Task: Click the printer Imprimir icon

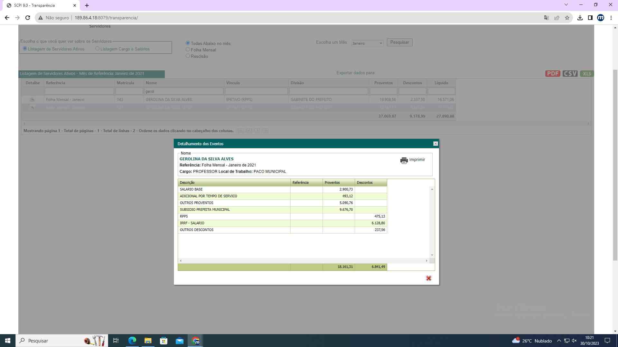Action: tap(404, 160)
